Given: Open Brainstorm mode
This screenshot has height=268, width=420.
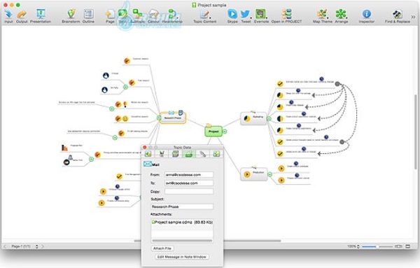Looking at the screenshot, I should 71,16.
